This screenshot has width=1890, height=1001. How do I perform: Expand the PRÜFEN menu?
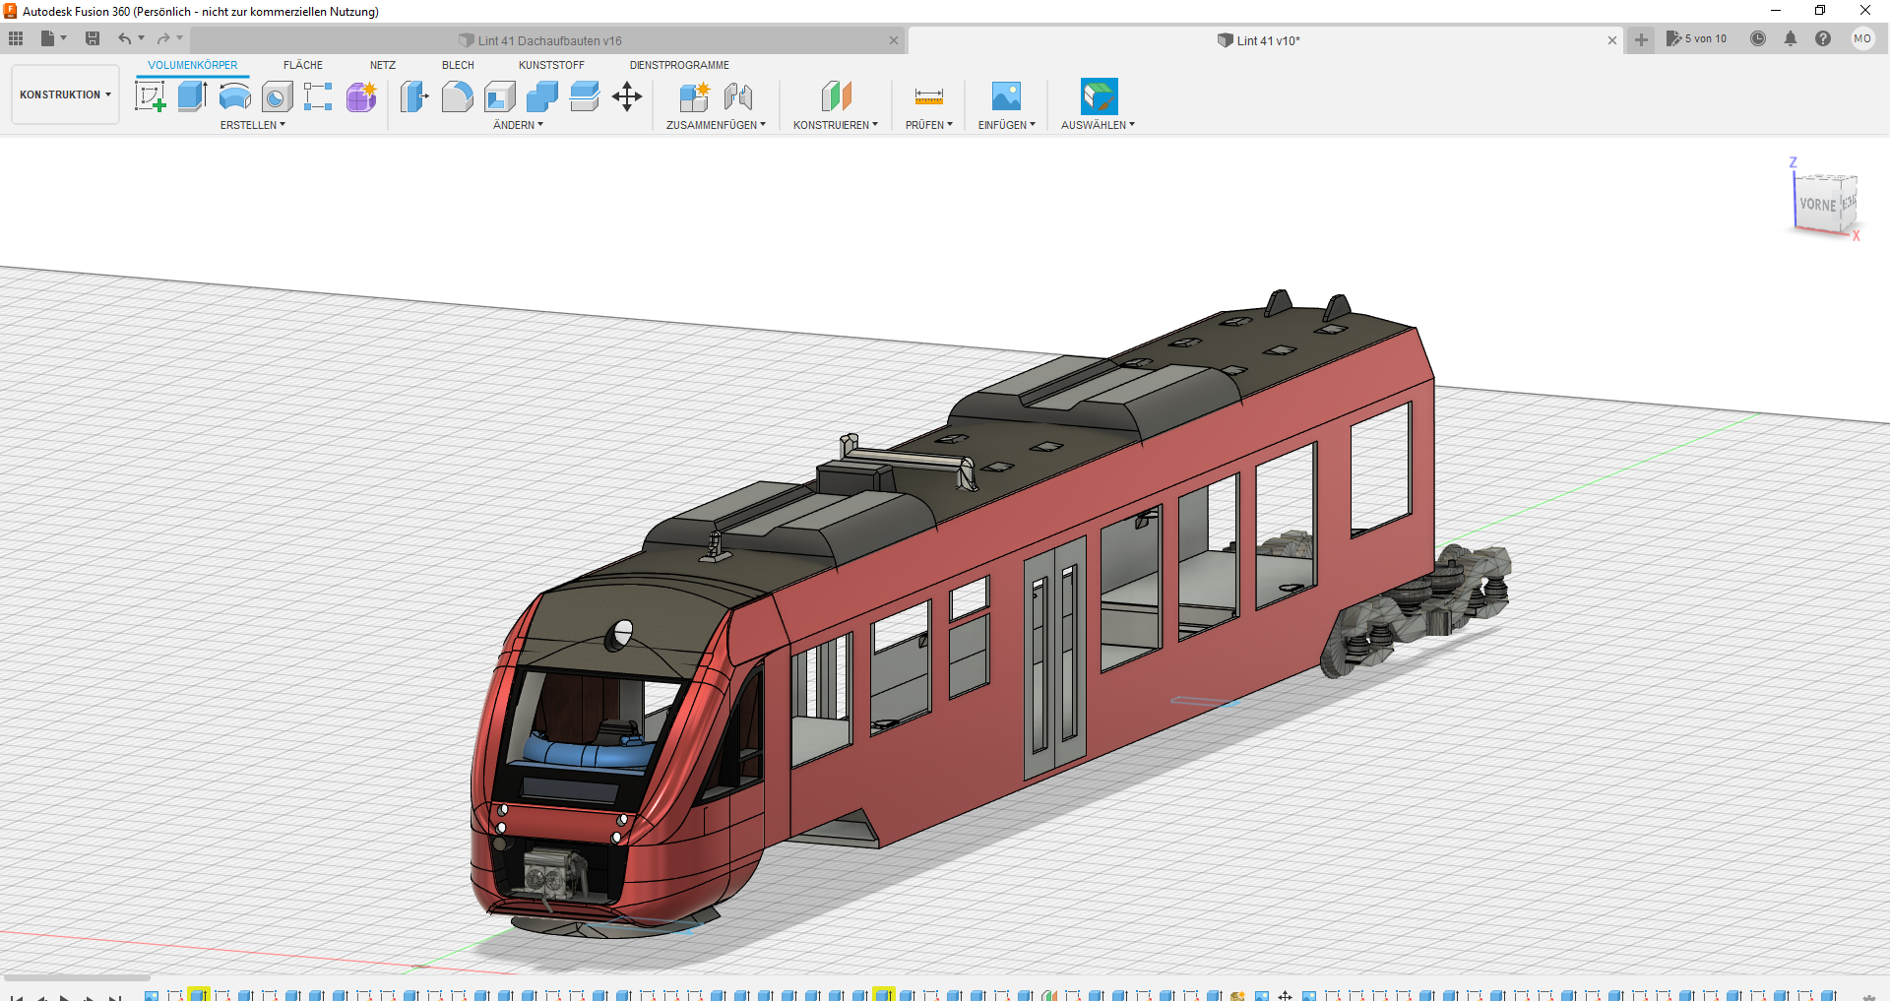pyautogui.click(x=929, y=125)
